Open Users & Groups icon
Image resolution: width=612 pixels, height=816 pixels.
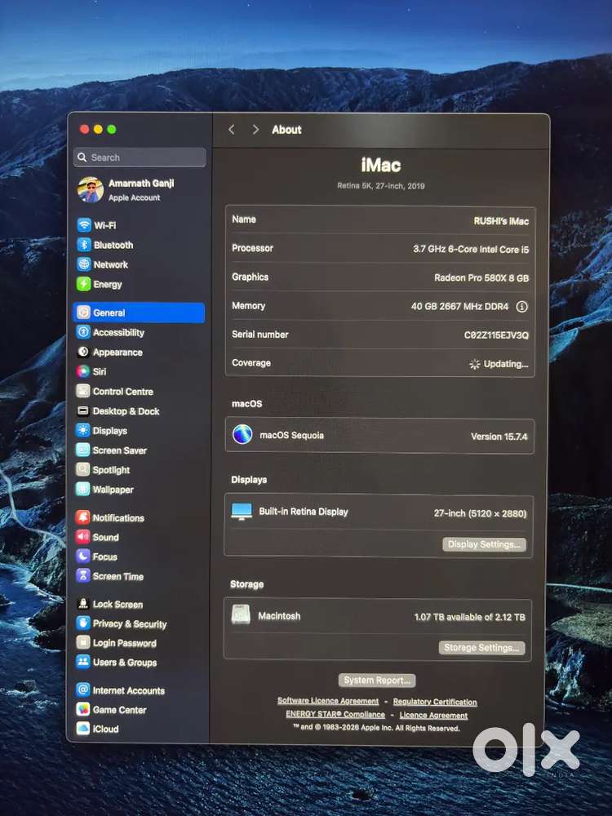[82, 662]
